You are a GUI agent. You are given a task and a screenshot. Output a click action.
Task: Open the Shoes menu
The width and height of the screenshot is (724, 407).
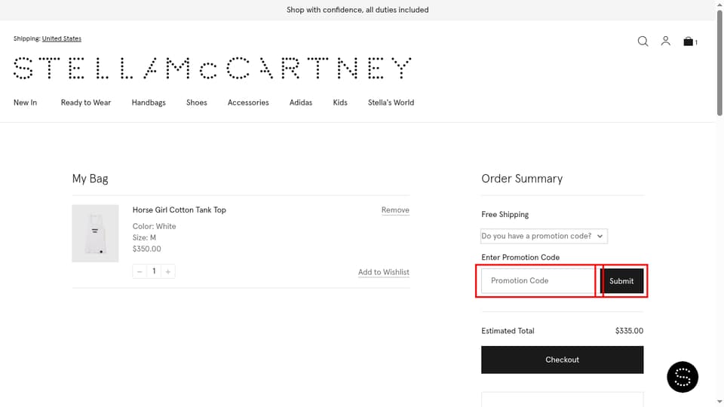(x=197, y=103)
